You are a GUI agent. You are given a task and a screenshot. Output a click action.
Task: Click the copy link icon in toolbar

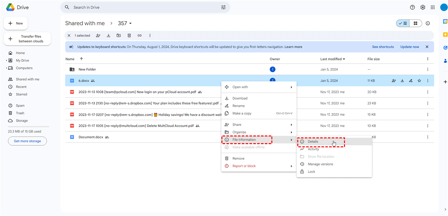click(140, 35)
